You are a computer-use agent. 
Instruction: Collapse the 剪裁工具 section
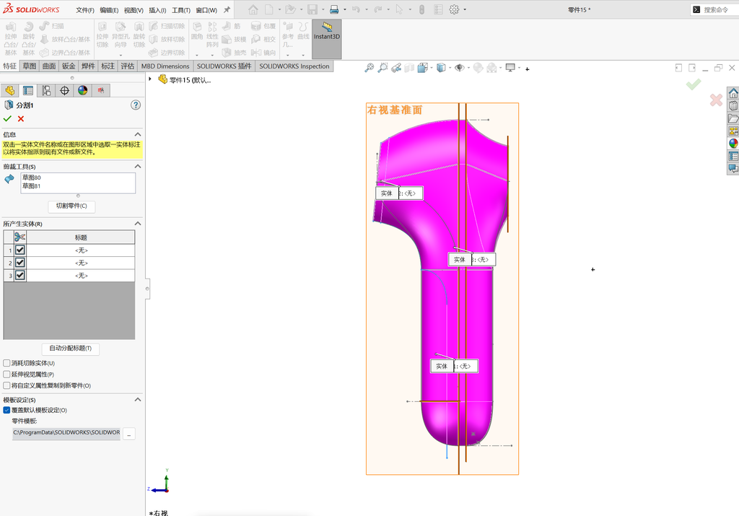[138, 166]
